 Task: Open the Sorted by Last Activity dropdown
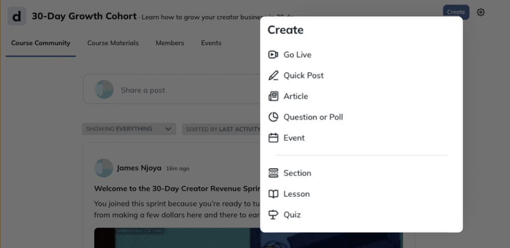(x=222, y=129)
